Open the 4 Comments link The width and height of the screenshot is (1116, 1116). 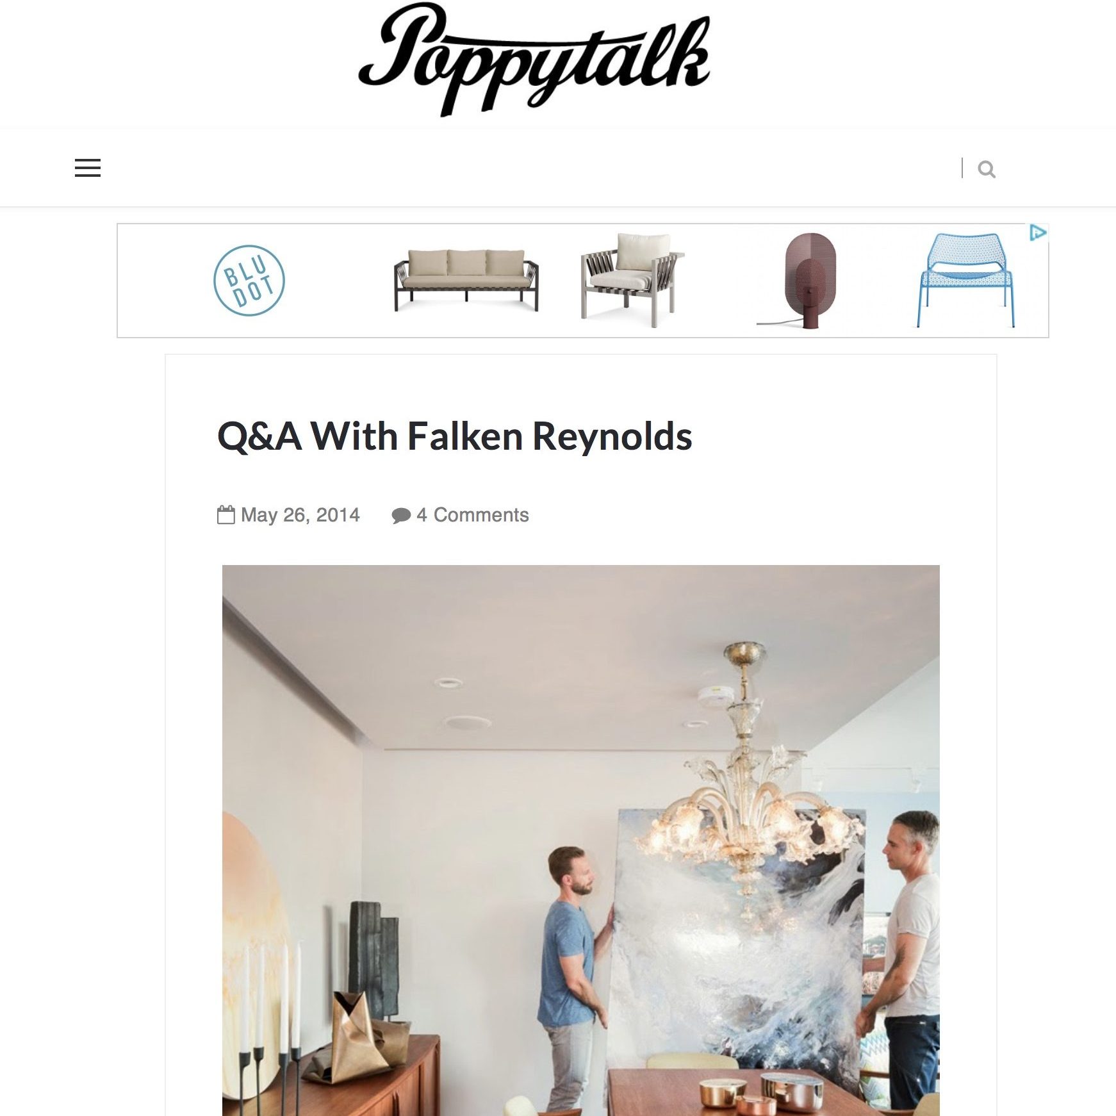click(473, 515)
